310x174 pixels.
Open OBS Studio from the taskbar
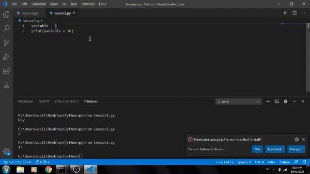coord(77,170)
